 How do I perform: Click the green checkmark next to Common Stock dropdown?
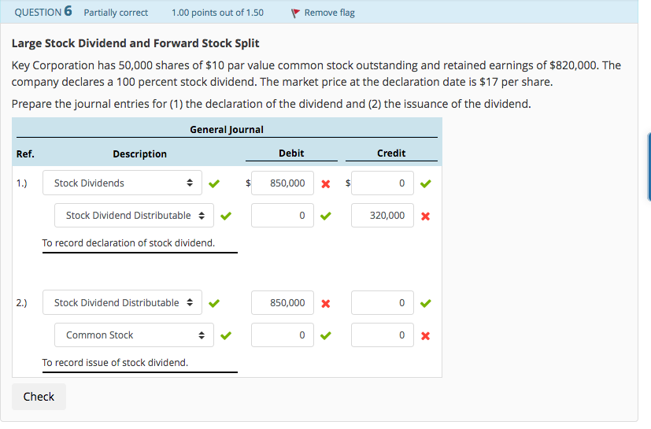click(226, 335)
